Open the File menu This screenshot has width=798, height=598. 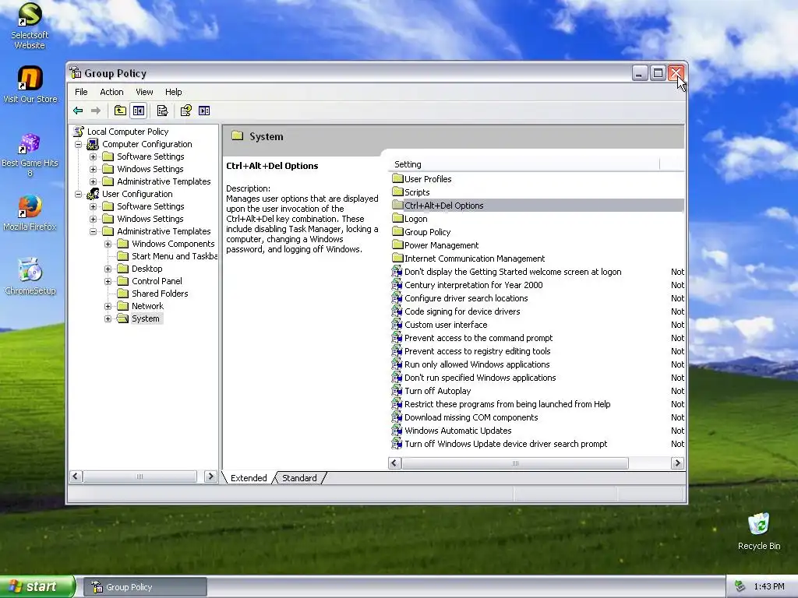click(x=81, y=92)
